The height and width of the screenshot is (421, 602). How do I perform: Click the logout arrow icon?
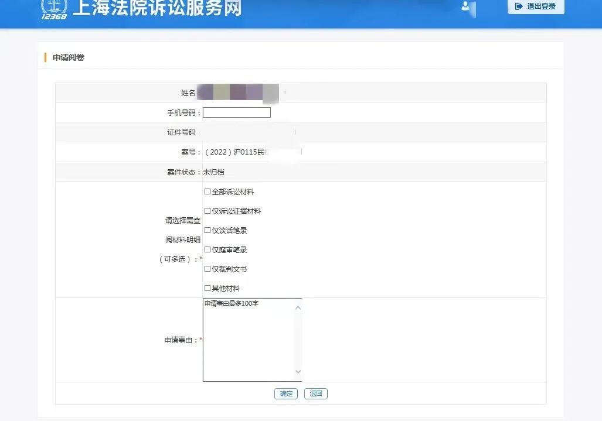(518, 7)
